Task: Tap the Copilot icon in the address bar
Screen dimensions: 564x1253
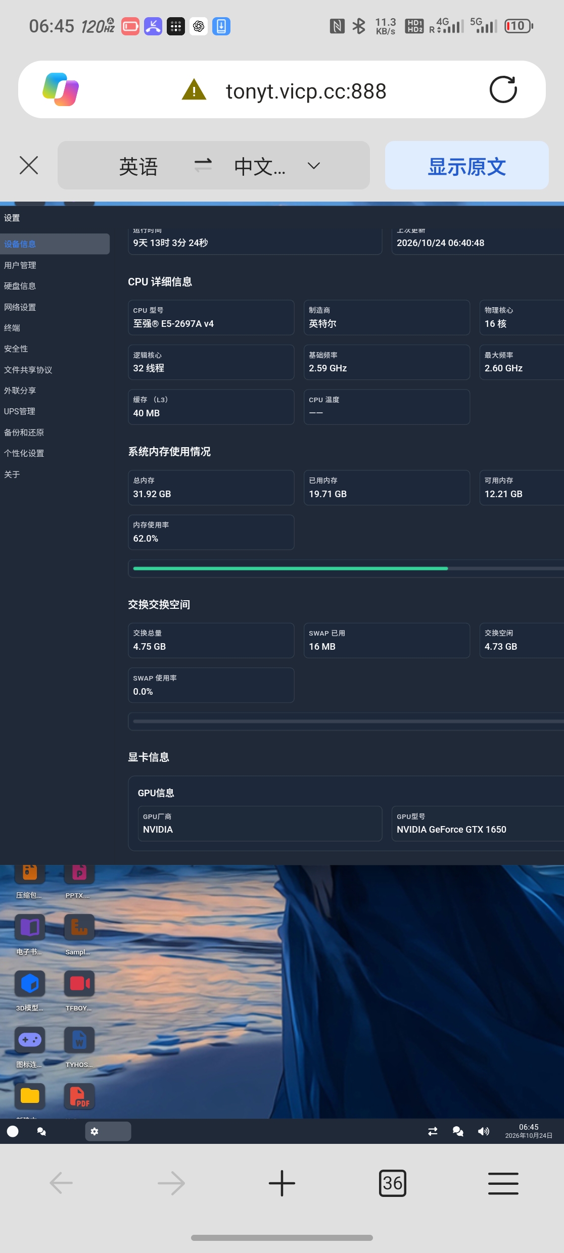Action: point(61,89)
